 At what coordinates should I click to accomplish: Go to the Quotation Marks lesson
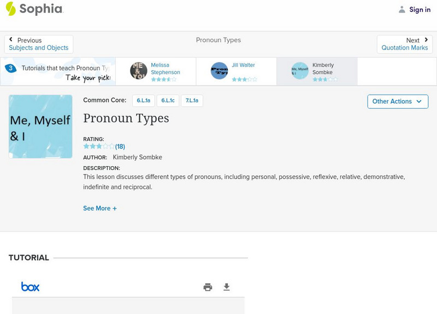click(x=405, y=47)
